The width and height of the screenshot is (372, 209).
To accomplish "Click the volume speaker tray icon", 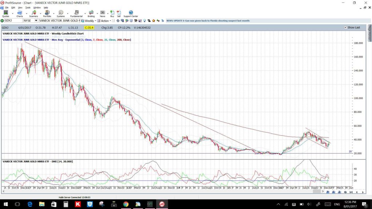I will point(309,204).
